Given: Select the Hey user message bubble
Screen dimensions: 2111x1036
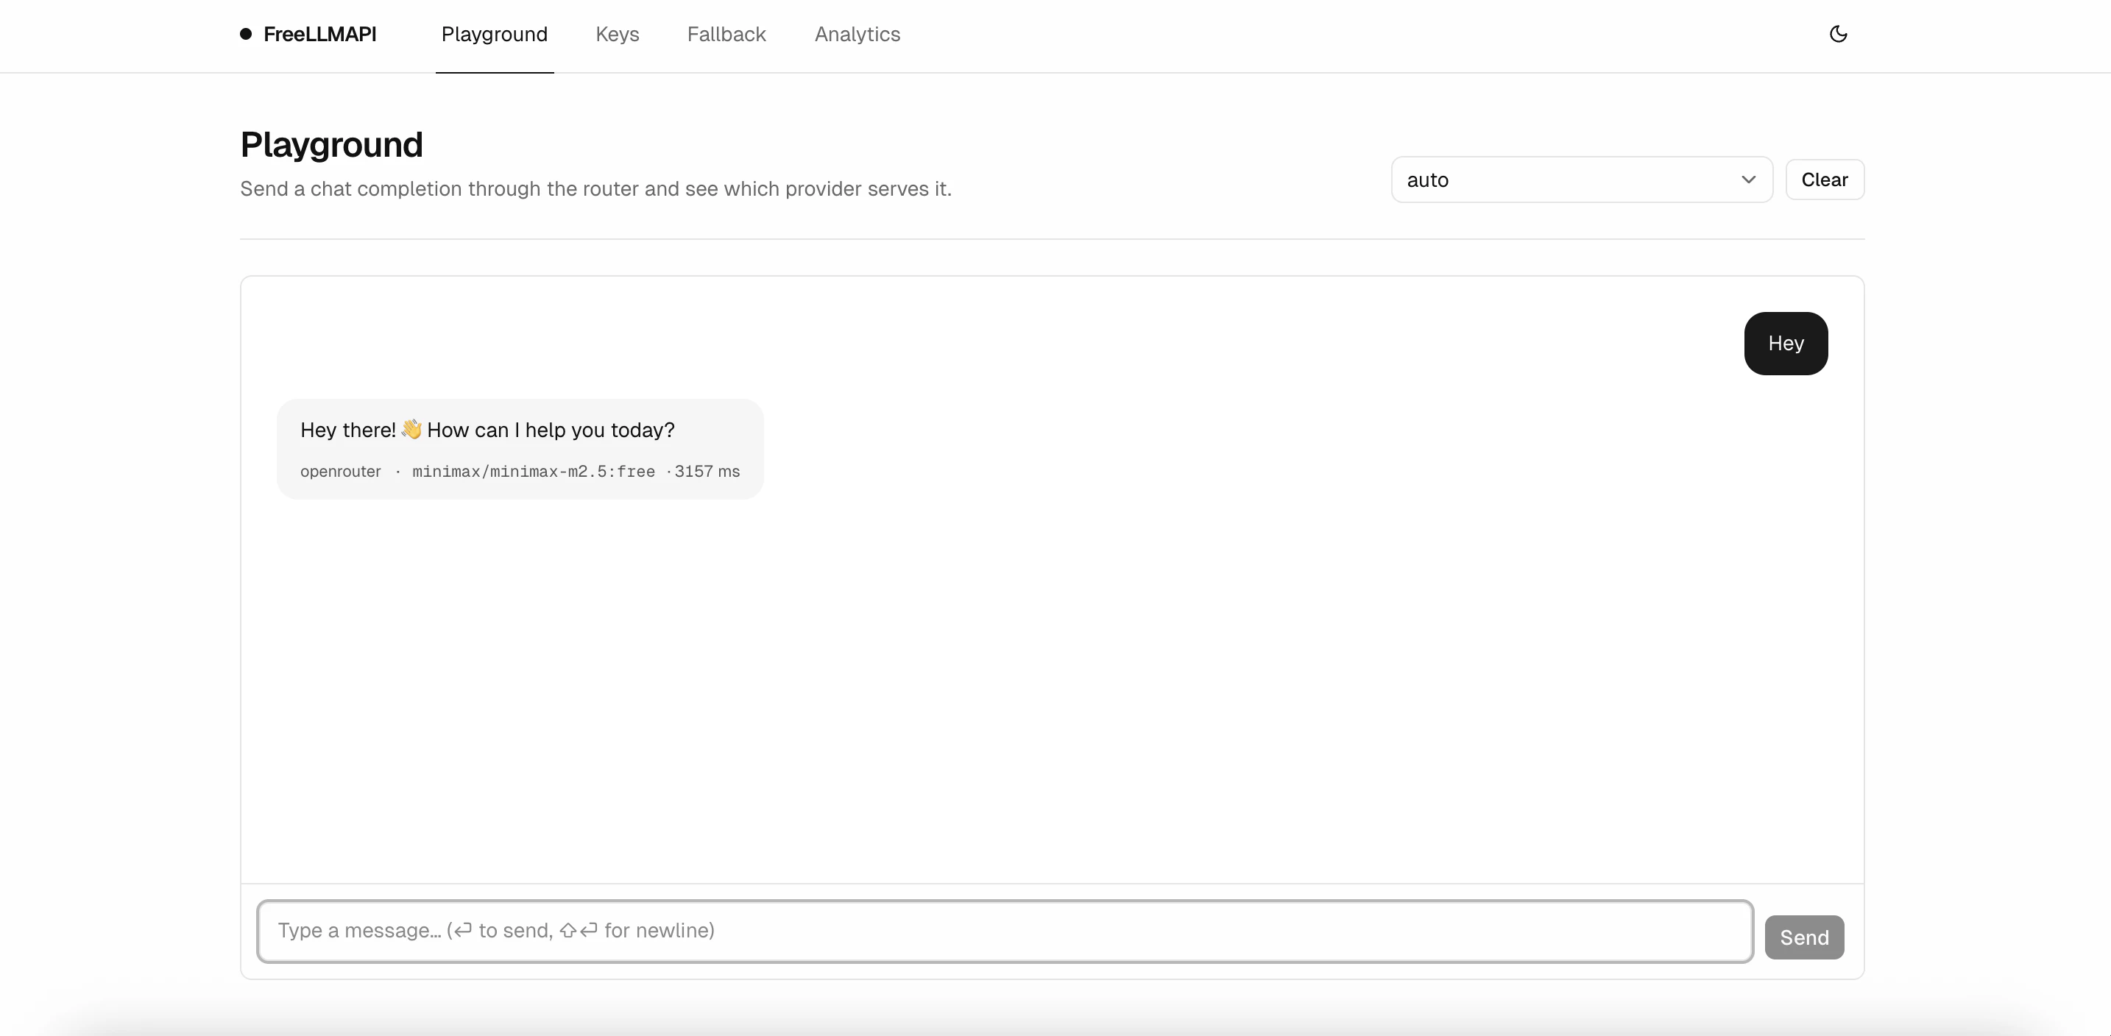Looking at the screenshot, I should coord(1786,343).
